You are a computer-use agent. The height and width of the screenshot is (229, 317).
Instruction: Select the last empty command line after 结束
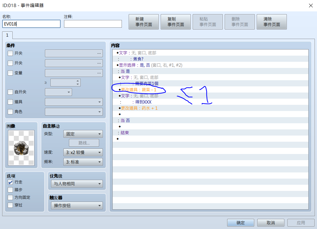pyautogui.click(x=211, y=139)
